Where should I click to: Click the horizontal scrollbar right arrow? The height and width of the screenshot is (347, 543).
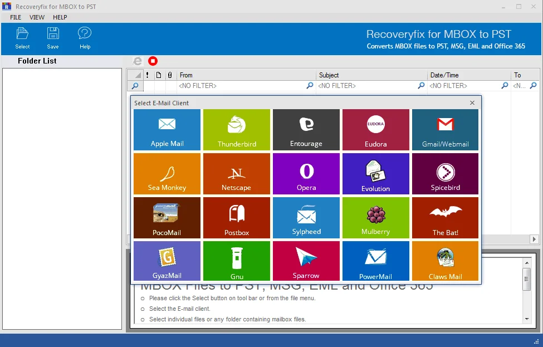(534, 239)
